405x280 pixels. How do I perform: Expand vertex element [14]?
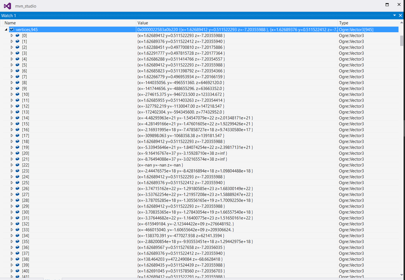click(12, 118)
